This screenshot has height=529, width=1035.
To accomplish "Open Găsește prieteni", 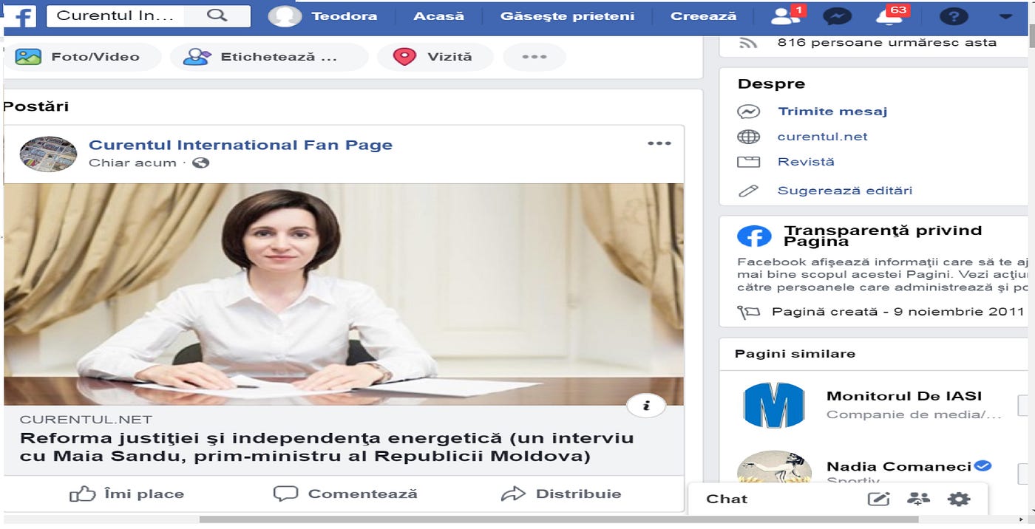I will click(x=567, y=16).
